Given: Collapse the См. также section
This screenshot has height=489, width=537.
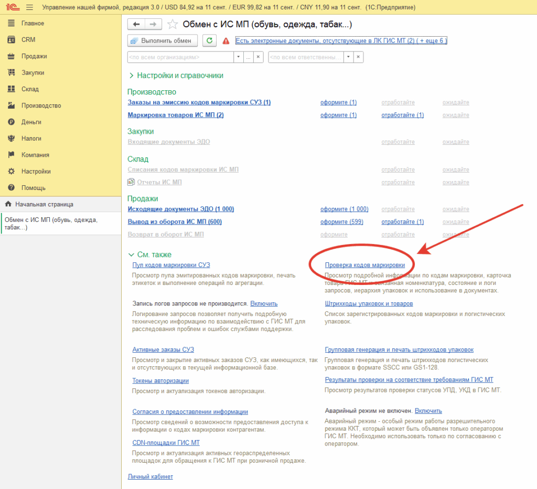Looking at the screenshot, I should (149, 254).
